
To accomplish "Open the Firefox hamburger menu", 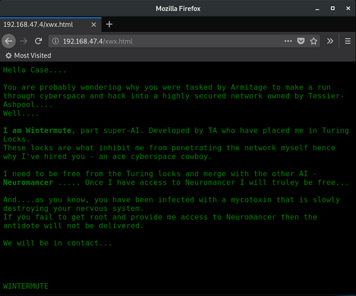I will (348, 41).
